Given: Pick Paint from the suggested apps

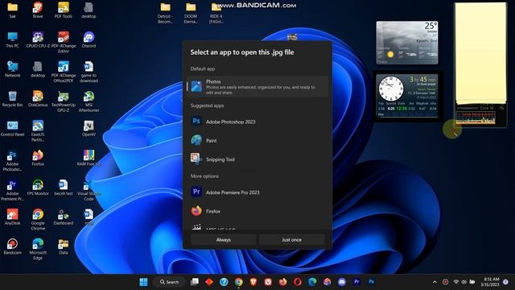Looking at the screenshot, I should (257, 140).
